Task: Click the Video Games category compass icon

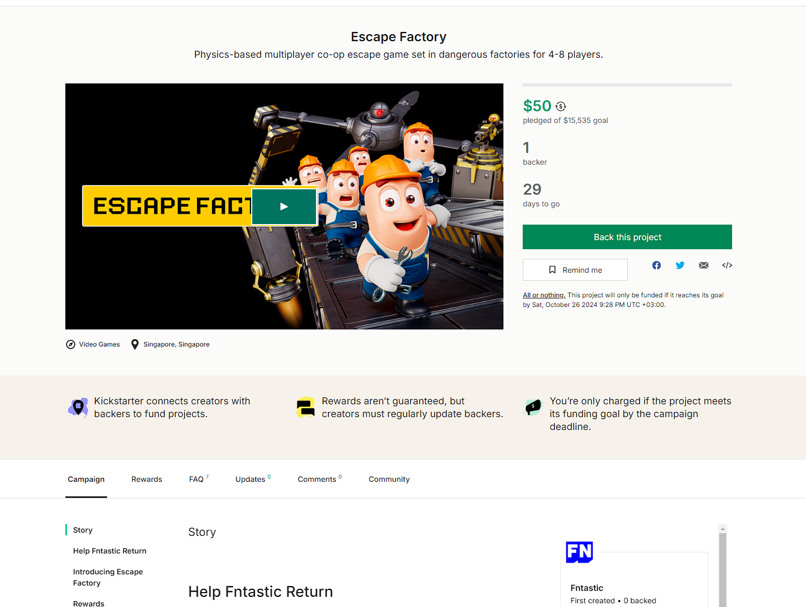Action: tap(71, 344)
